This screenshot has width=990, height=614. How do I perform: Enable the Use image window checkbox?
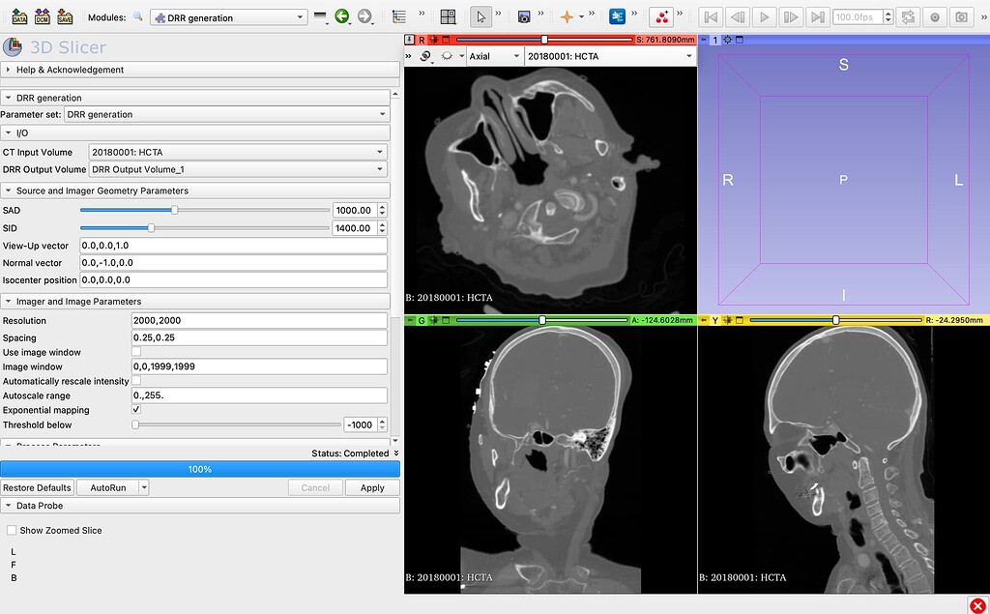pos(135,352)
